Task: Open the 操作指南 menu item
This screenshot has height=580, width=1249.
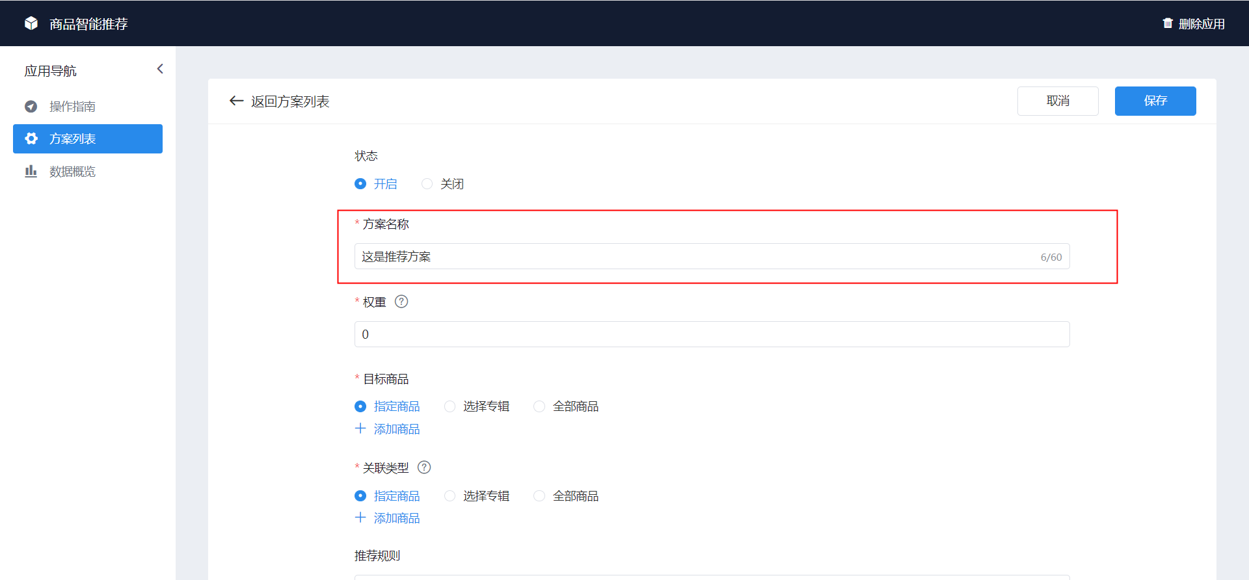Action: [88, 106]
